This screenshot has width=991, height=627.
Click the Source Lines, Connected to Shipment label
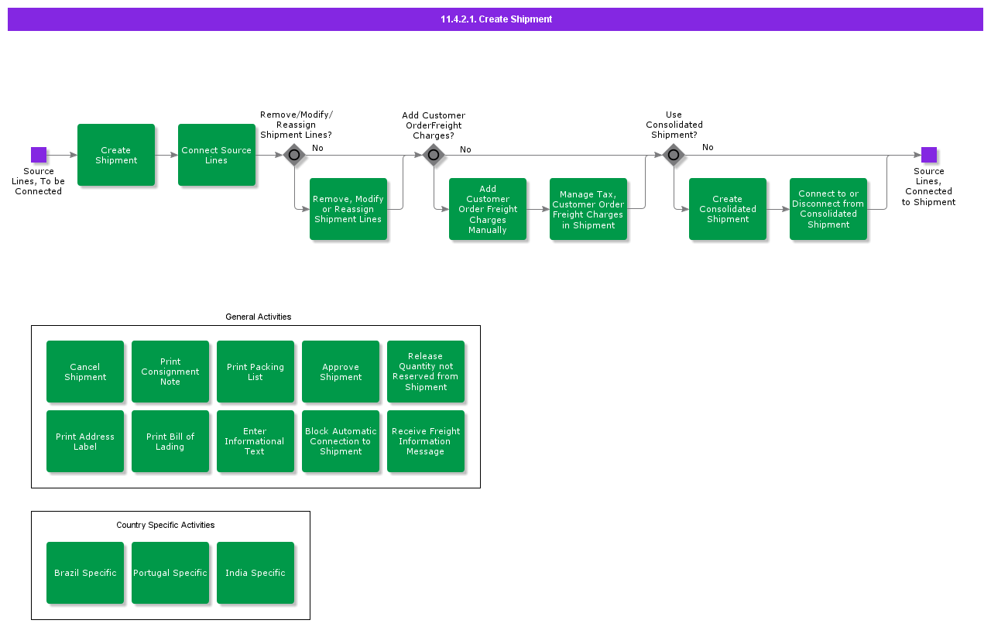(x=928, y=187)
